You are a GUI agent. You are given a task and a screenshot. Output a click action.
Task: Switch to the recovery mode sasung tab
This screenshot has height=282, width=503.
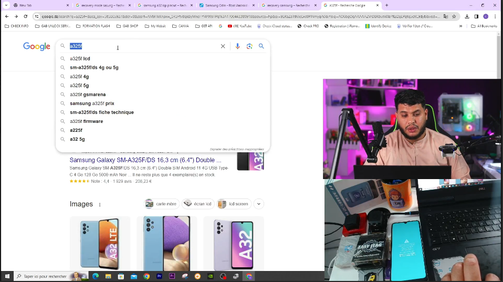click(x=103, y=5)
